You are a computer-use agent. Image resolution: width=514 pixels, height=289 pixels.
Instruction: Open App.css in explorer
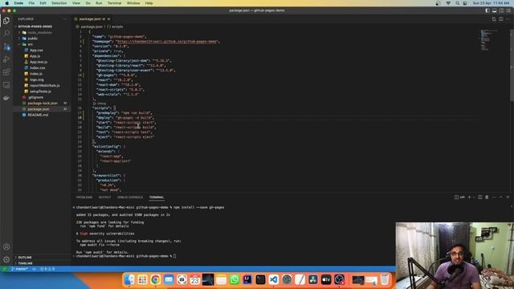coord(36,50)
